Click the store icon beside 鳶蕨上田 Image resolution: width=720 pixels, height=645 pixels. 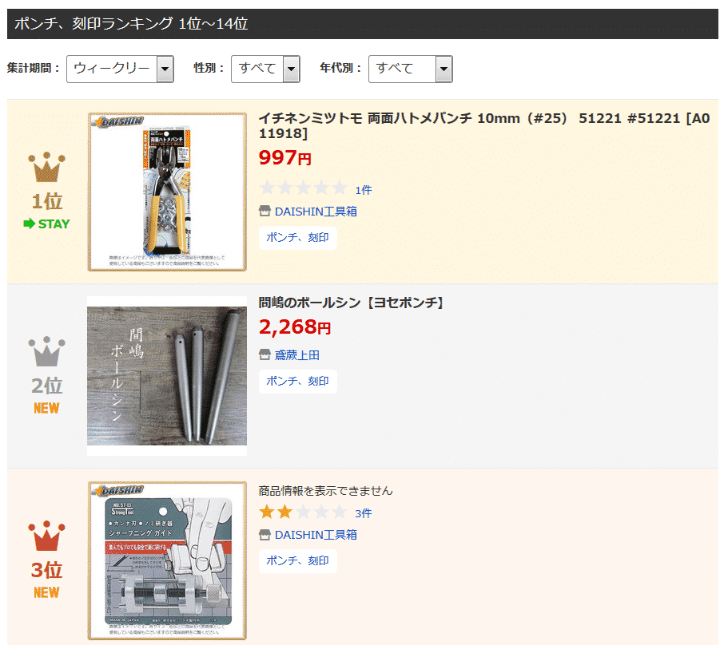(x=265, y=354)
